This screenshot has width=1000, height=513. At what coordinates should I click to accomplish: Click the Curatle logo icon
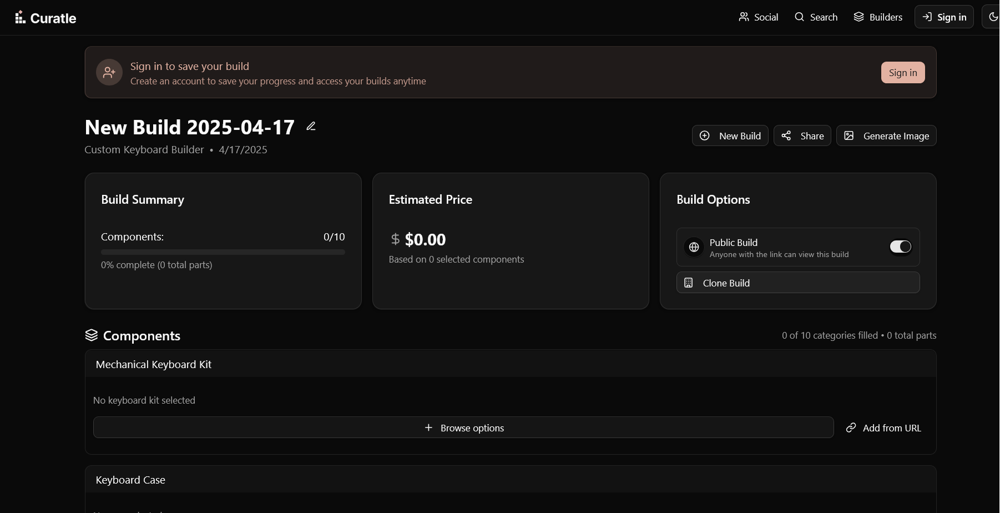[20, 18]
